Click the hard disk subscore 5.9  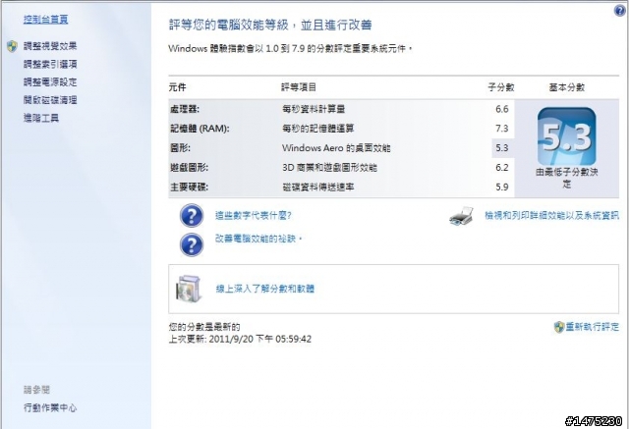(502, 188)
